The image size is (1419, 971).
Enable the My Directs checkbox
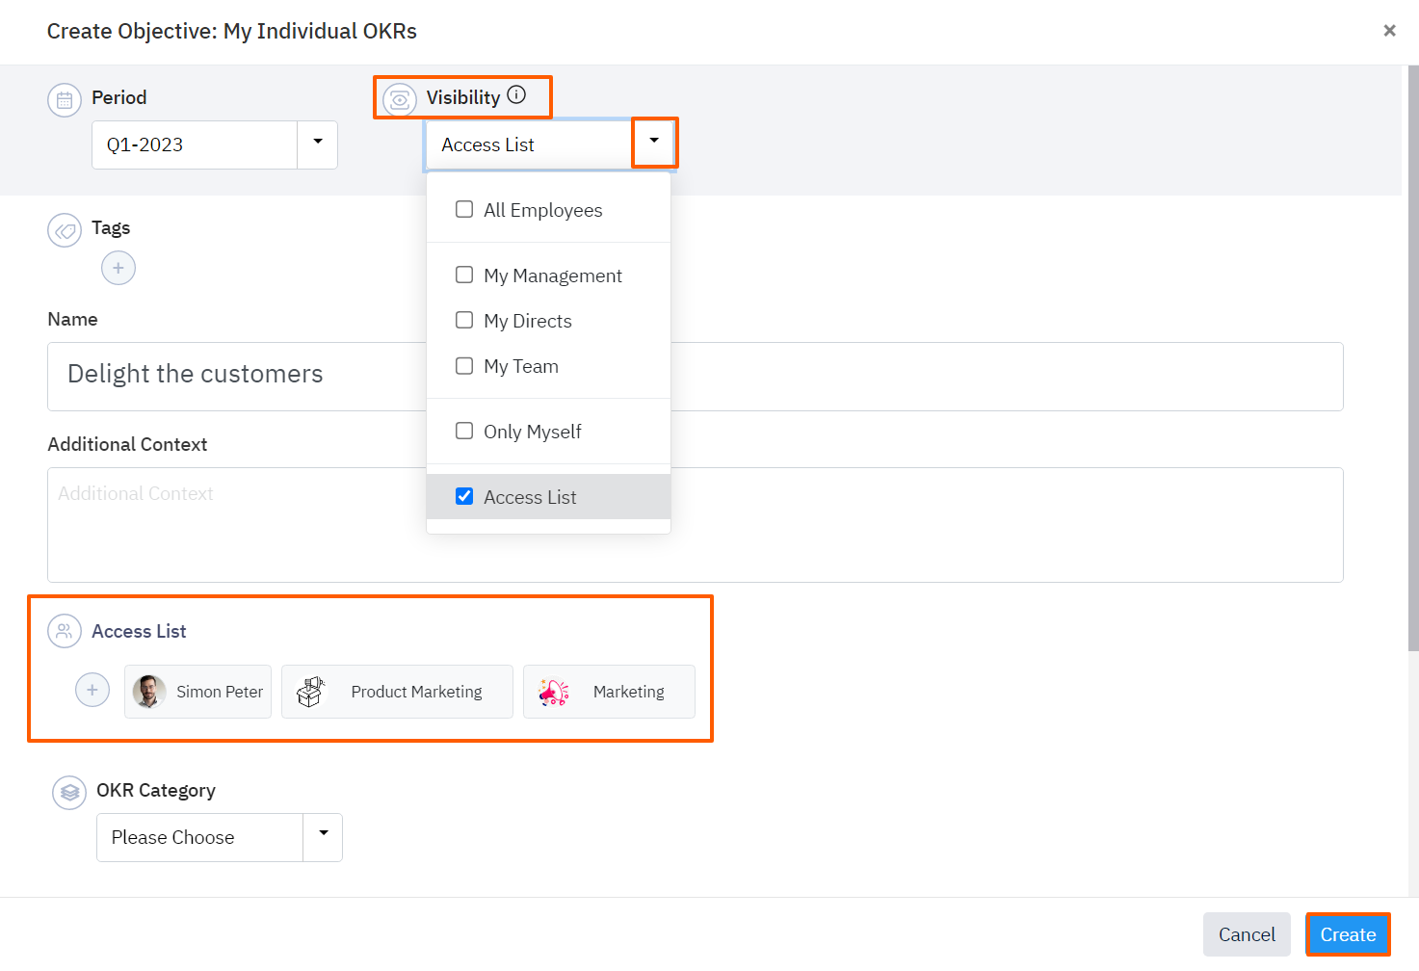tap(463, 320)
